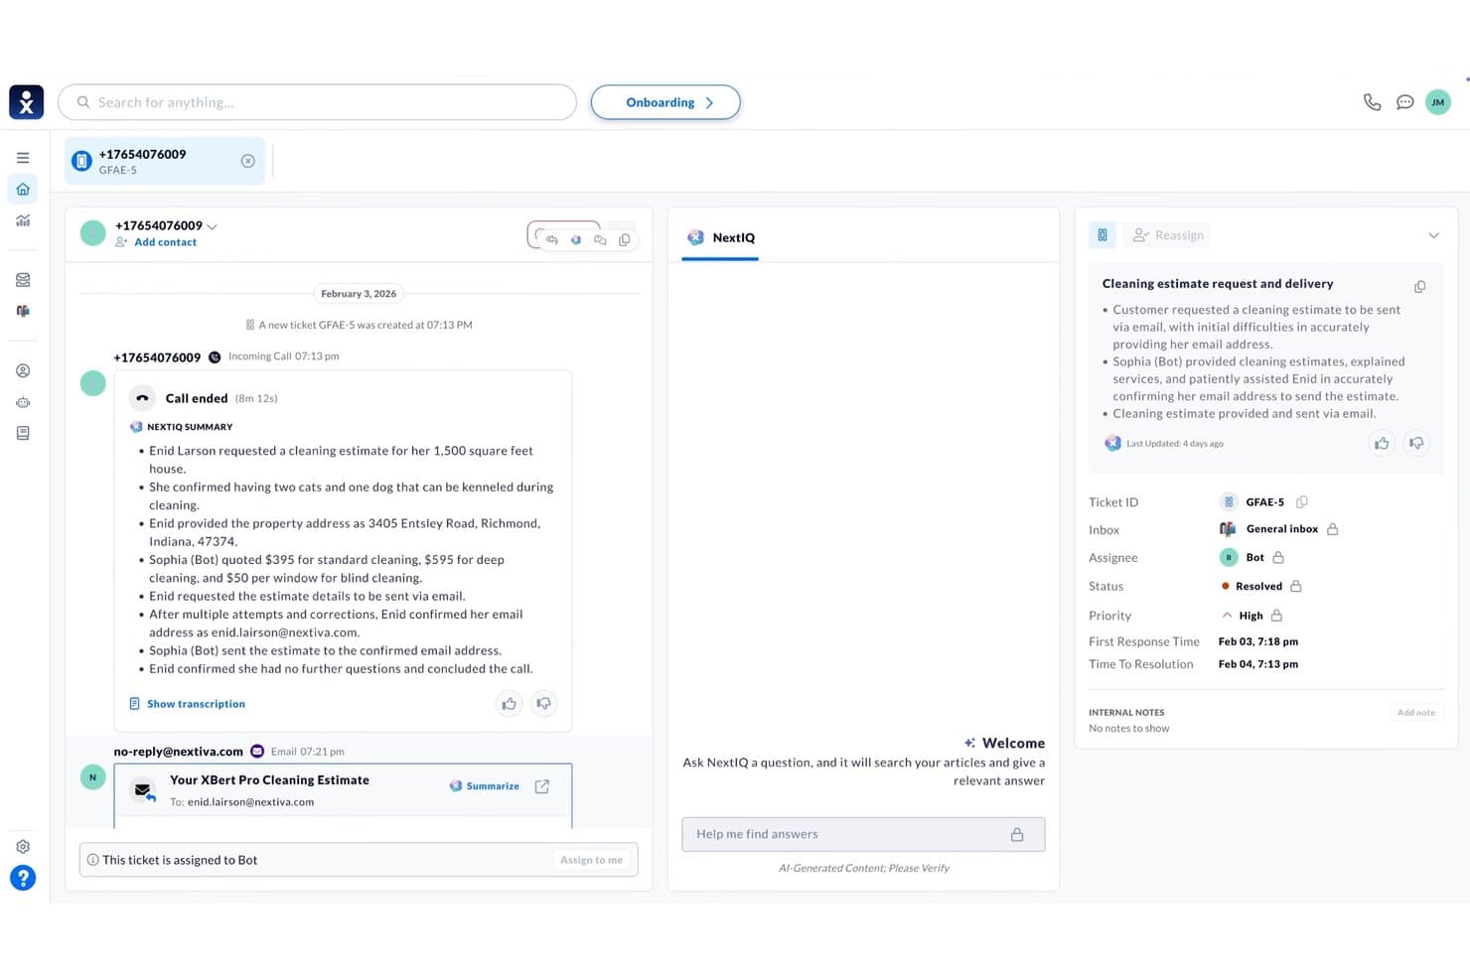Close the +17654076009 GFAE-5 tab
The image size is (1470, 980).
(x=248, y=161)
